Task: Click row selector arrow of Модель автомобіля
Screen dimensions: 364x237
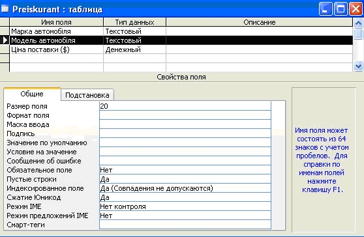Action: (5, 40)
